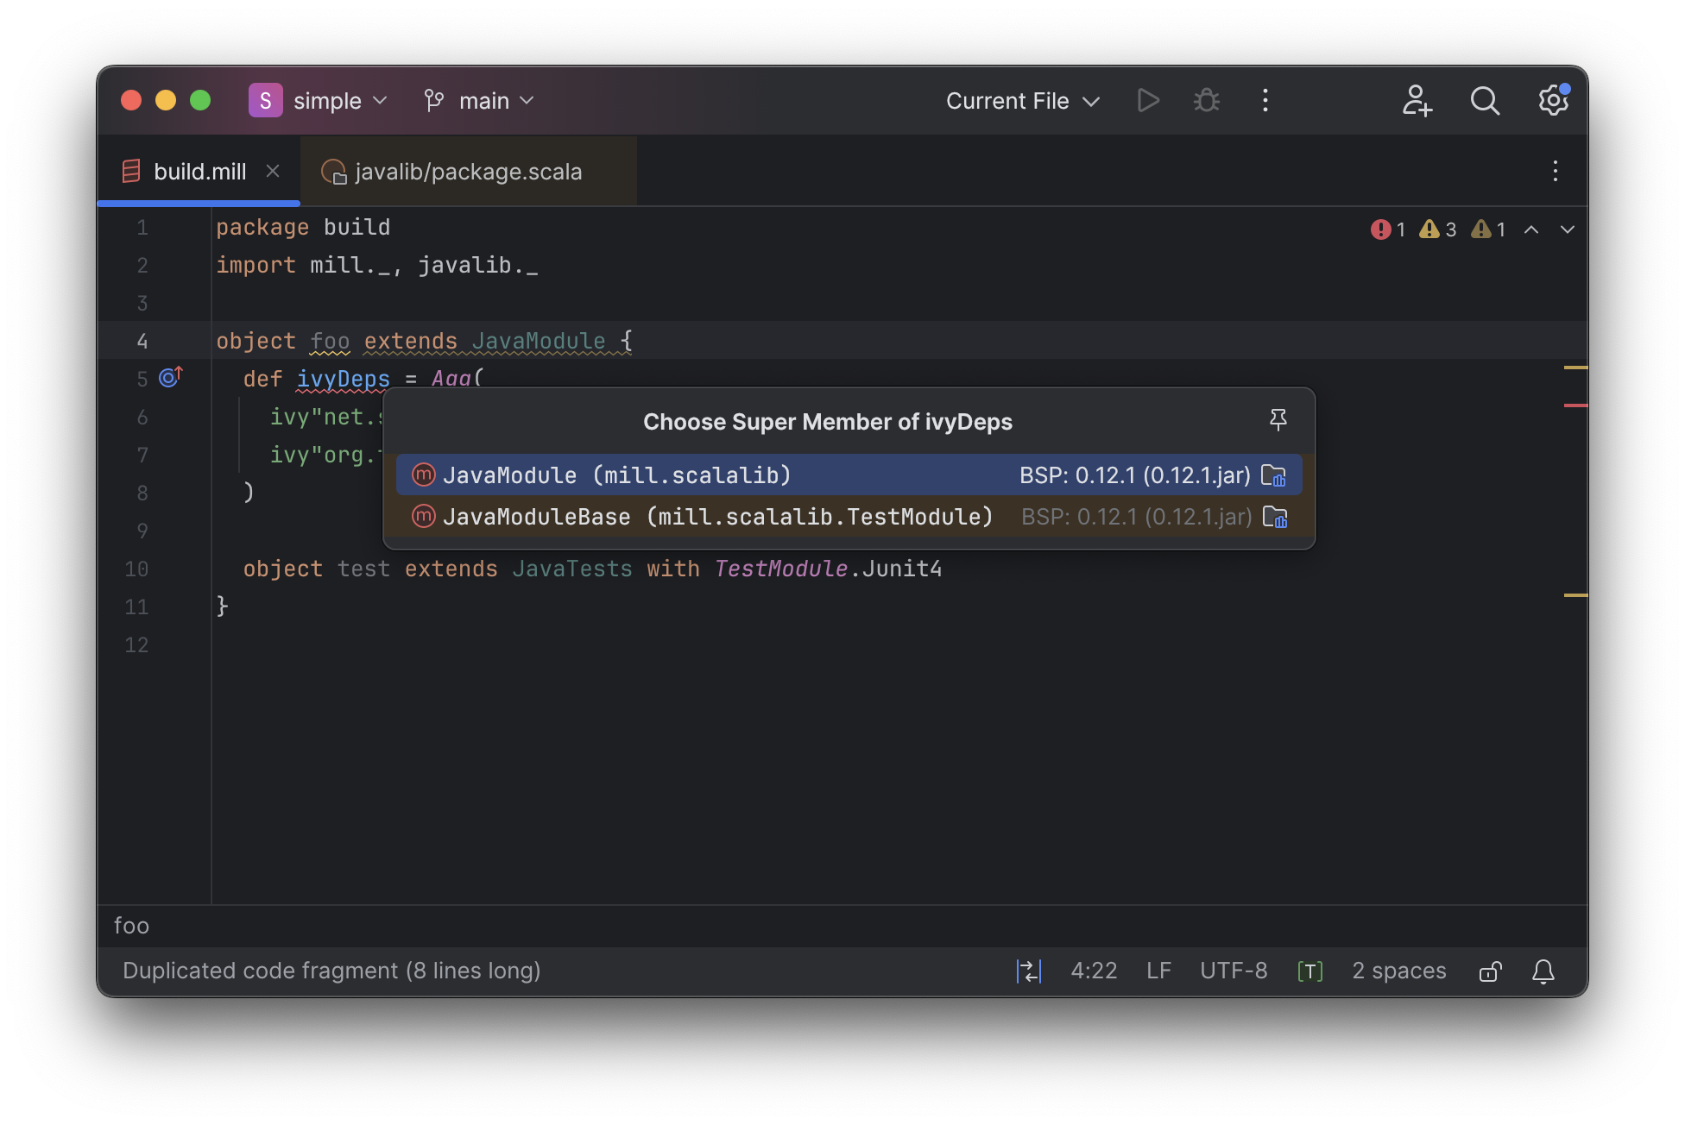
Task: Select JavaModuleBase (mill.scalalib.TestModule) entry
Action: pos(849,516)
